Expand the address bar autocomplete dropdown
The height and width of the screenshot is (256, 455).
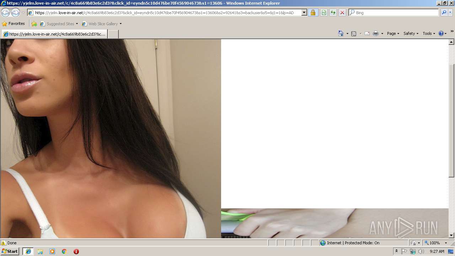[x=304, y=13]
